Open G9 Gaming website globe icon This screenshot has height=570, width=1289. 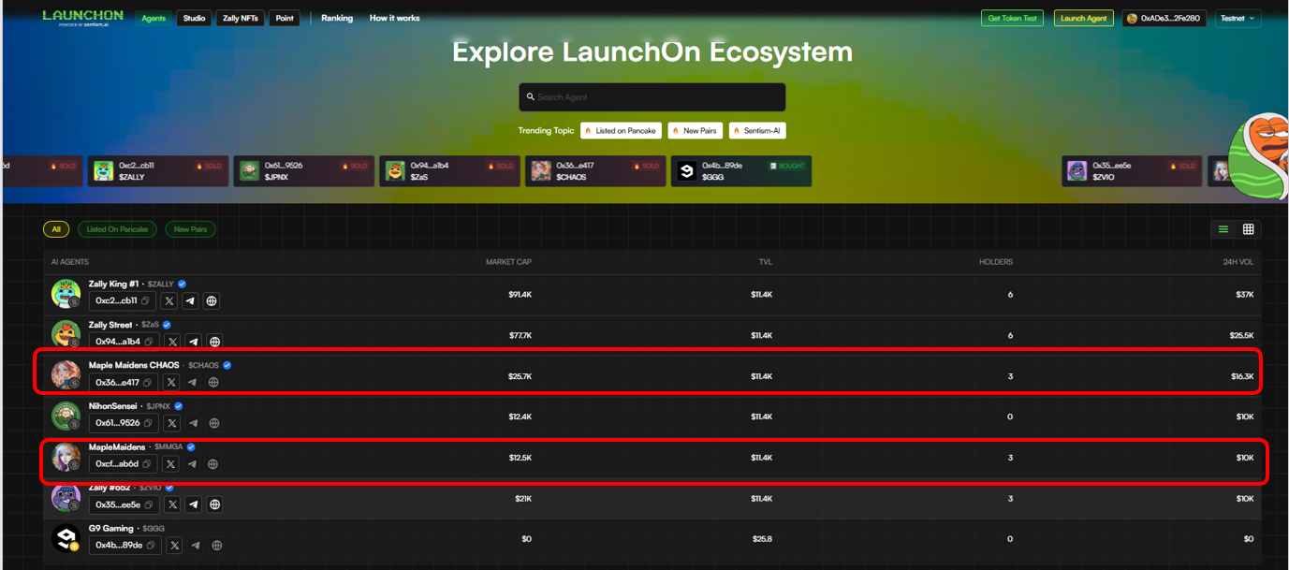[x=217, y=545]
